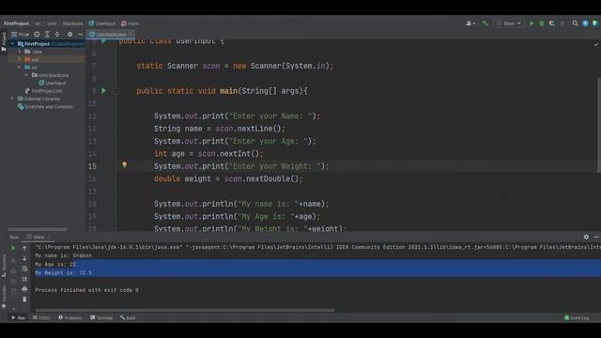
Task: Open the Terminal tool window
Action: 101,317
